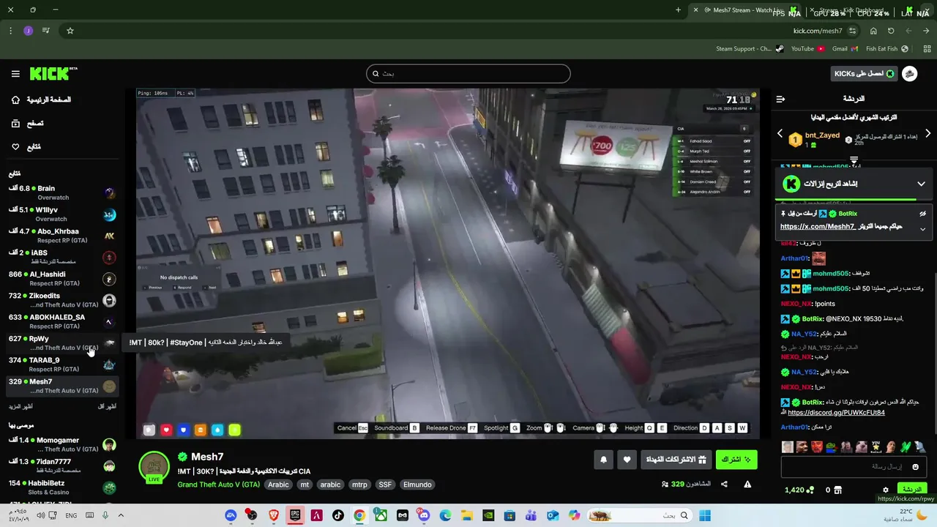This screenshot has height=527, width=937.
Task: Open Discord from the taskbar
Action: [424, 515]
